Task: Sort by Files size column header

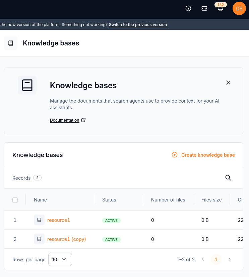Action: click(211, 200)
